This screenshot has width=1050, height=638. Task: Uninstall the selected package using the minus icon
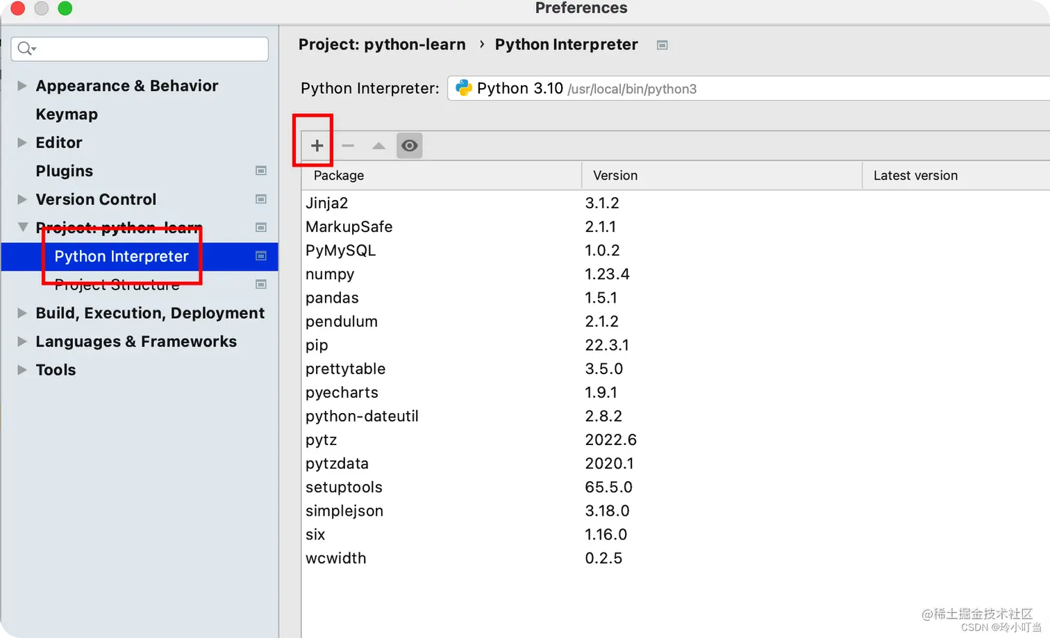(349, 146)
